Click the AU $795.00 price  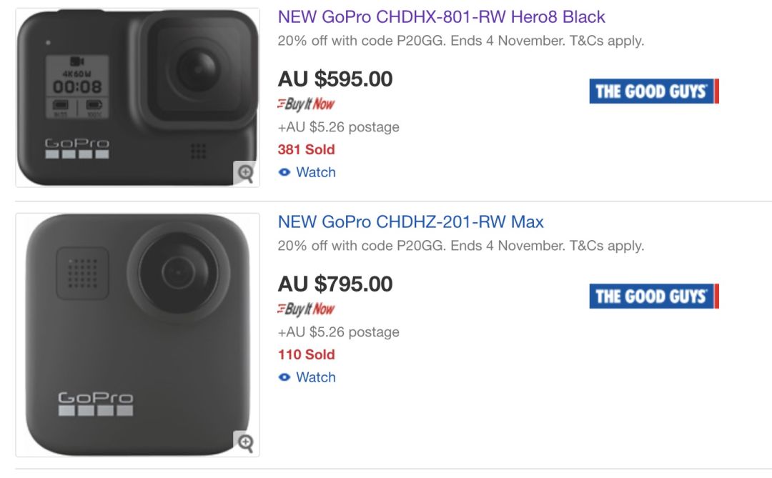(x=335, y=284)
